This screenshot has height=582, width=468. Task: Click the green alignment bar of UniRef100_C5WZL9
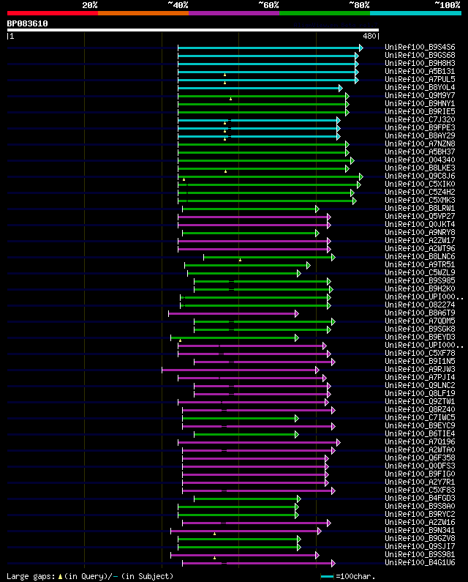pos(244,274)
